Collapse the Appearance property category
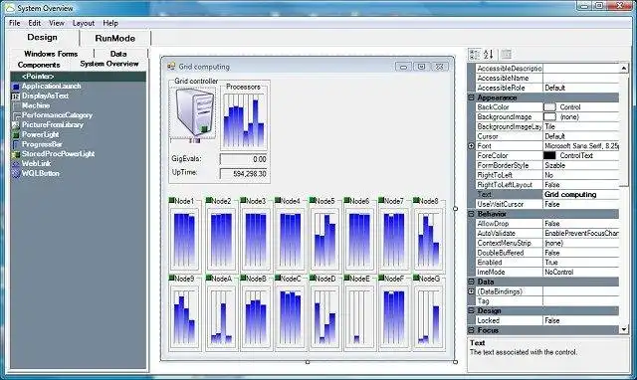The image size is (637, 380). [x=471, y=97]
